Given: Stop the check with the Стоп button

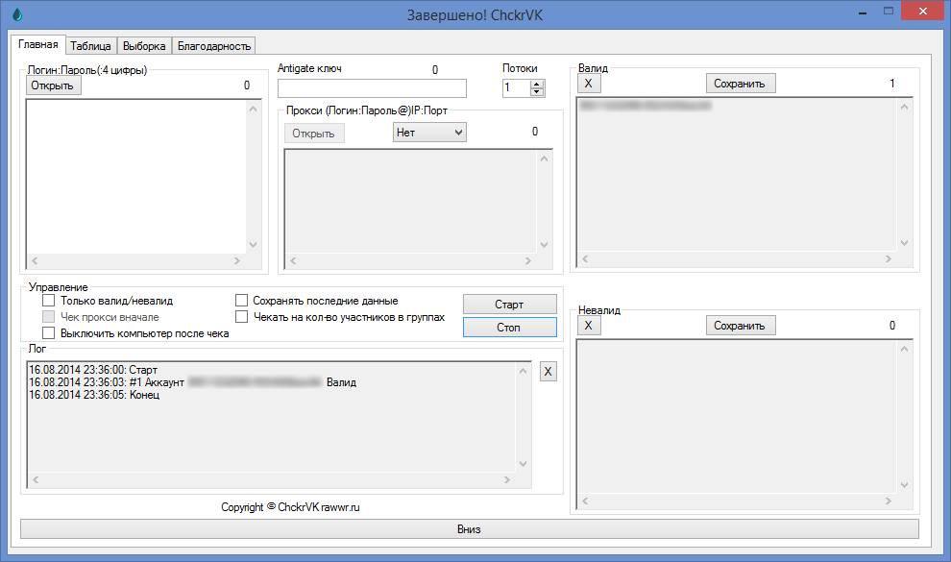Looking at the screenshot, I should (x=509, y=328).
